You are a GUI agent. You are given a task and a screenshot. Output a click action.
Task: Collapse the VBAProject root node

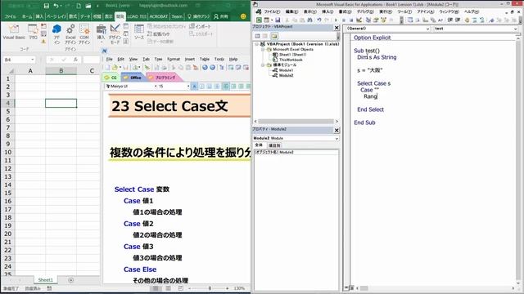click(256, 44)
